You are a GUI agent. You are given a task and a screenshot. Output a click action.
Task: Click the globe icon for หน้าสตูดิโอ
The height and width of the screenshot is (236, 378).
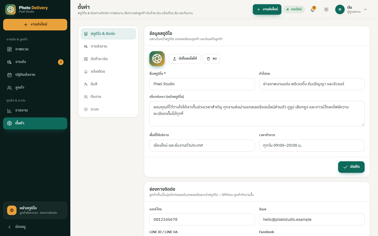tap(12, 210)
